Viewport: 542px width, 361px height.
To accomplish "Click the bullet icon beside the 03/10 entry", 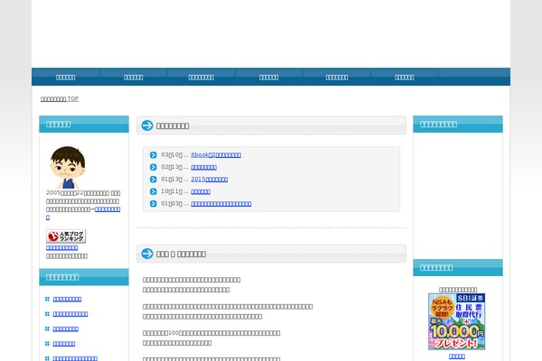I will pos(154,155).
